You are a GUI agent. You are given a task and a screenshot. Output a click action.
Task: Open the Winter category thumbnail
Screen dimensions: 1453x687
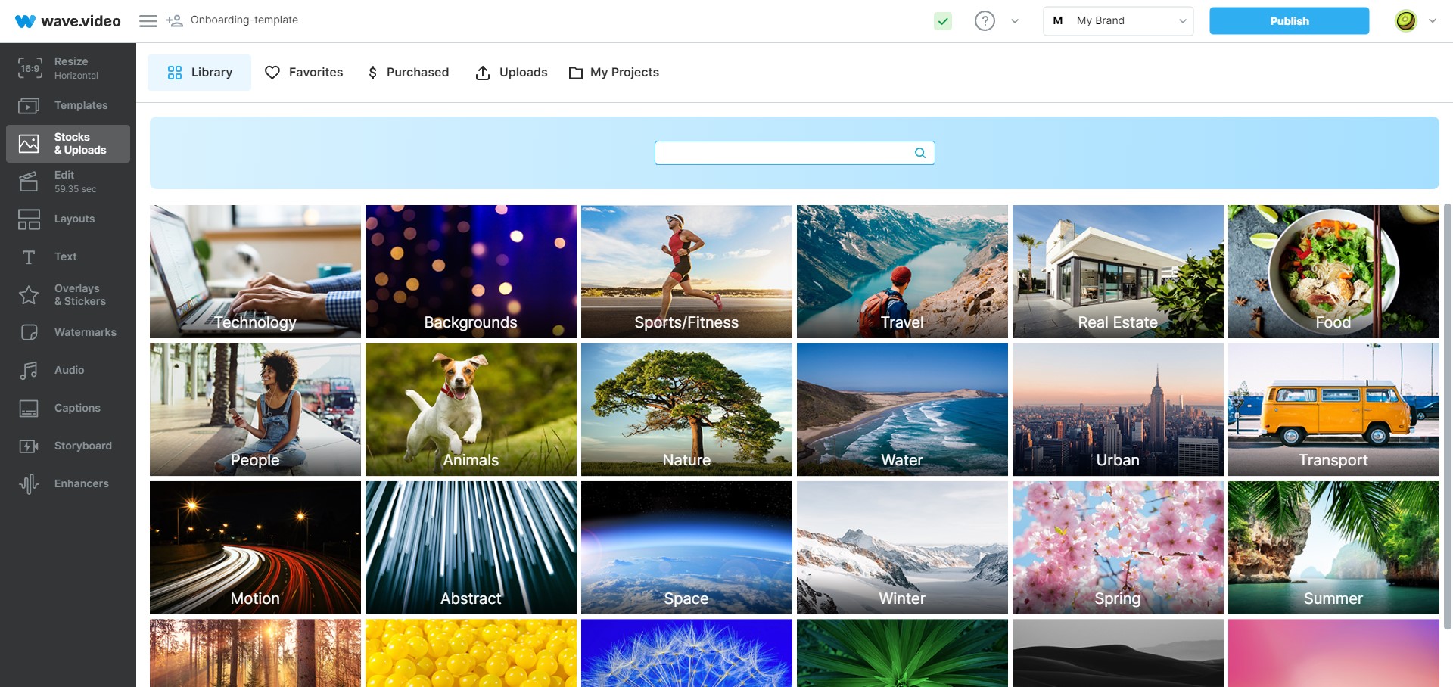click(902, 548)
